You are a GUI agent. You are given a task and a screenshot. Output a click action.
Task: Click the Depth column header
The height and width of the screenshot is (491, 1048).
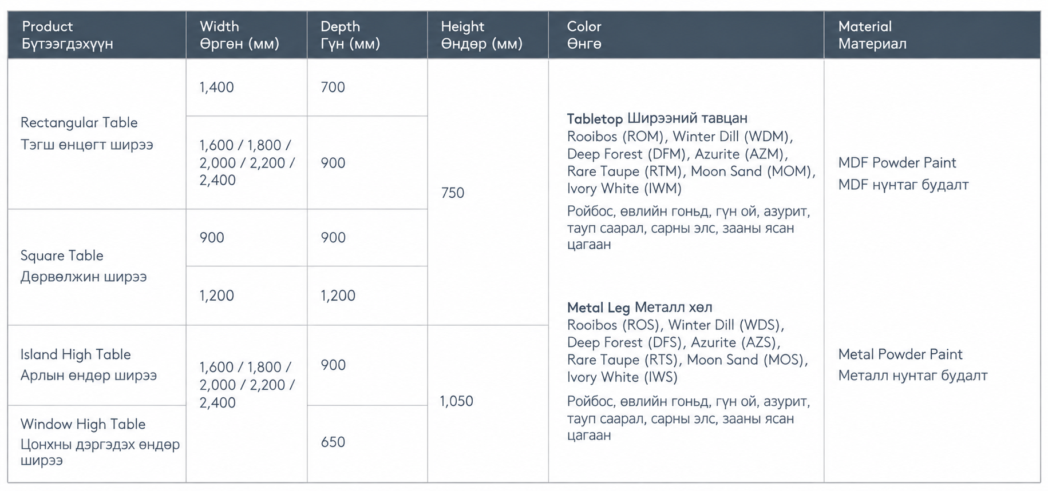point(367,35)
